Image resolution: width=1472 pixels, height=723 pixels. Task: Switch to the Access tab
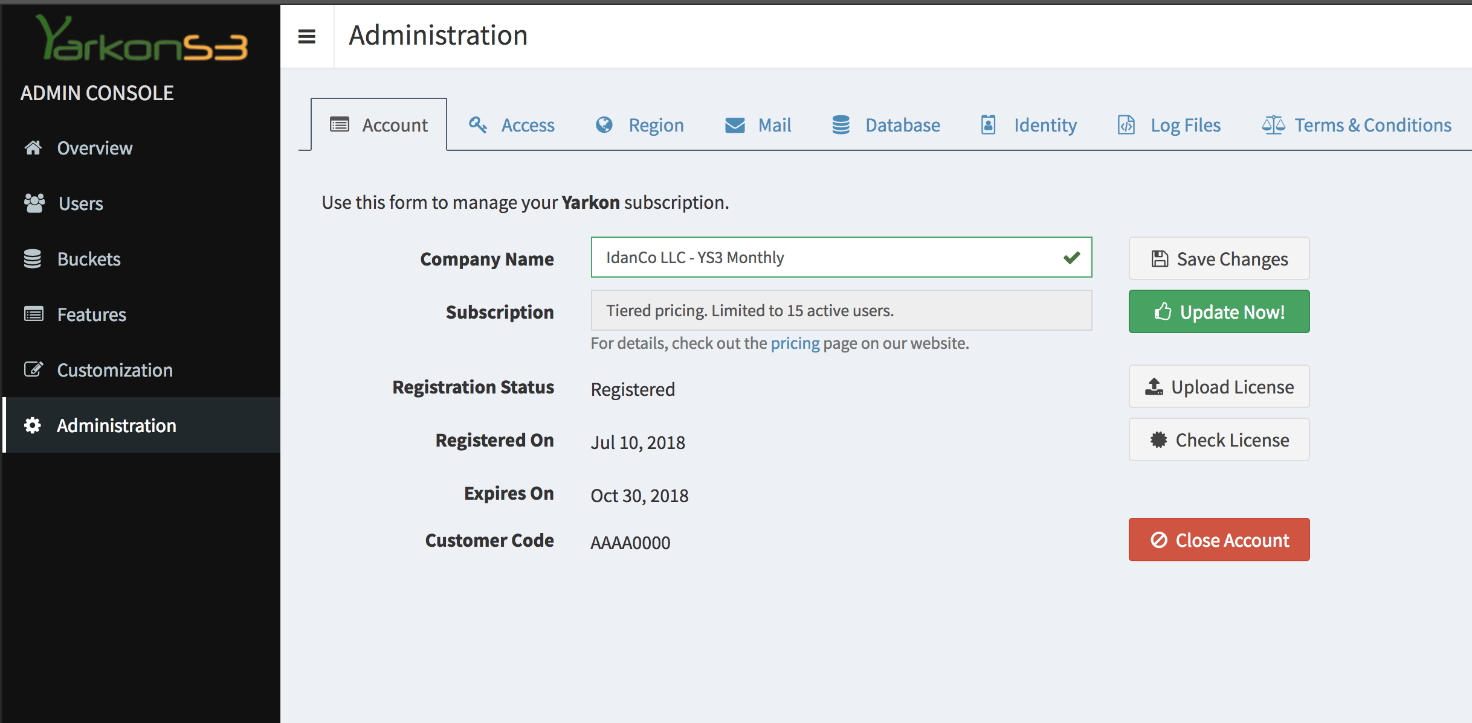coord(511,125)
